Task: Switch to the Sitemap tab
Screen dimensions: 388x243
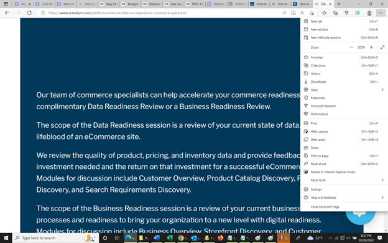Action: [x=216, y=4]
